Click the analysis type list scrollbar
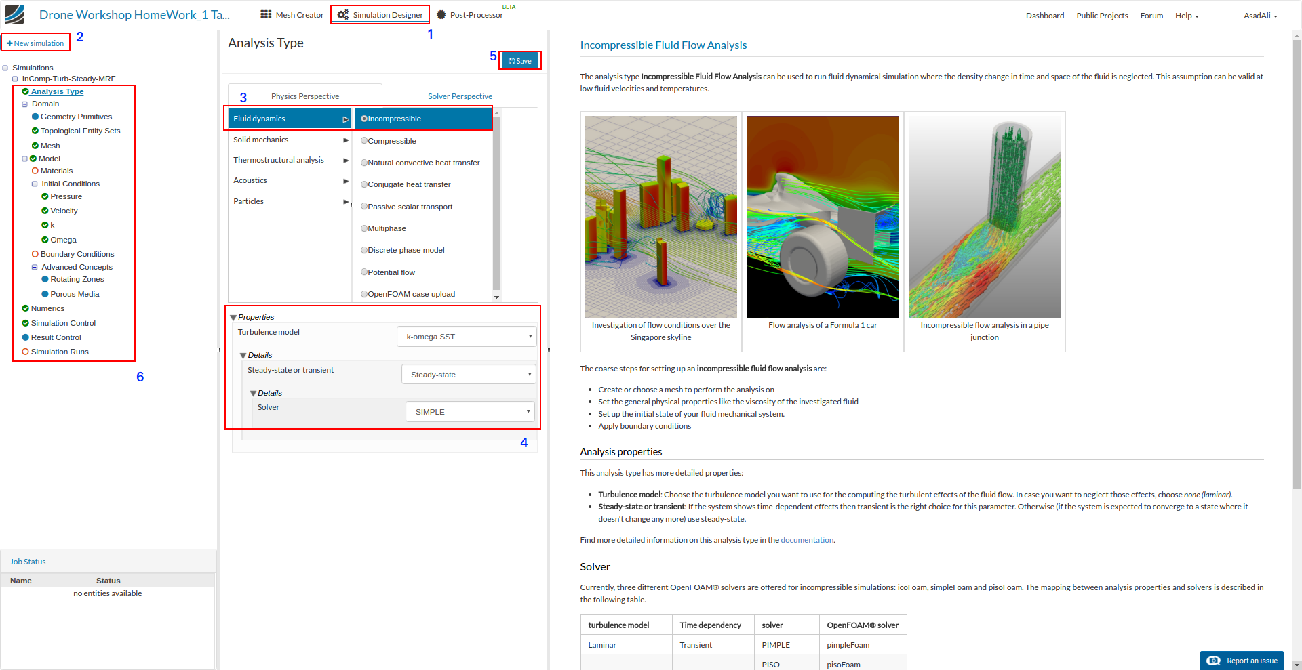This screenshot has width=1302, height=670. click(497, 203)
